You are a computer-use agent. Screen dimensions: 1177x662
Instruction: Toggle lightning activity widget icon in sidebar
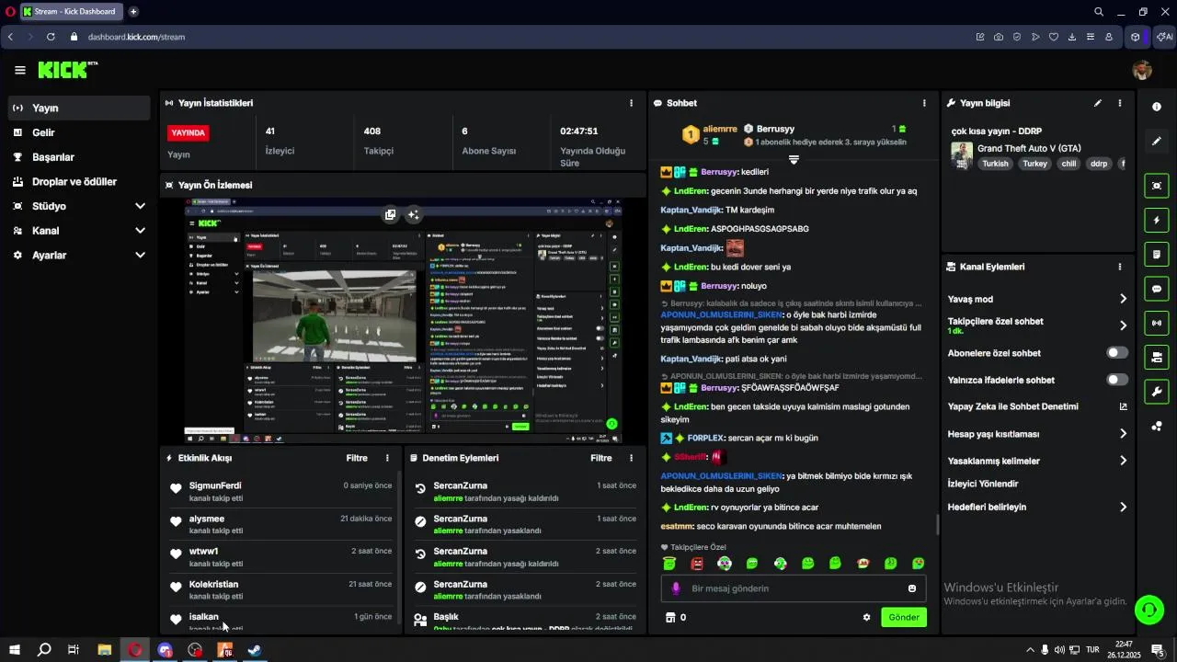click(1157, 220)
